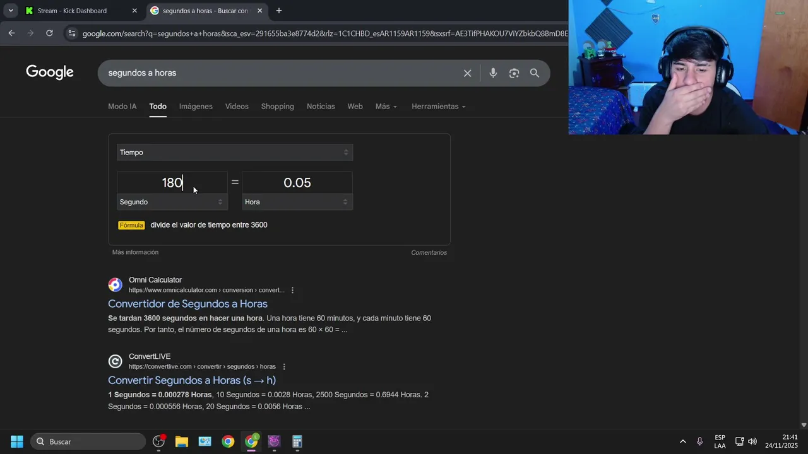Click the Fórmula yellow label
Viewport: 808px width, 454px height.
(131, 225)
